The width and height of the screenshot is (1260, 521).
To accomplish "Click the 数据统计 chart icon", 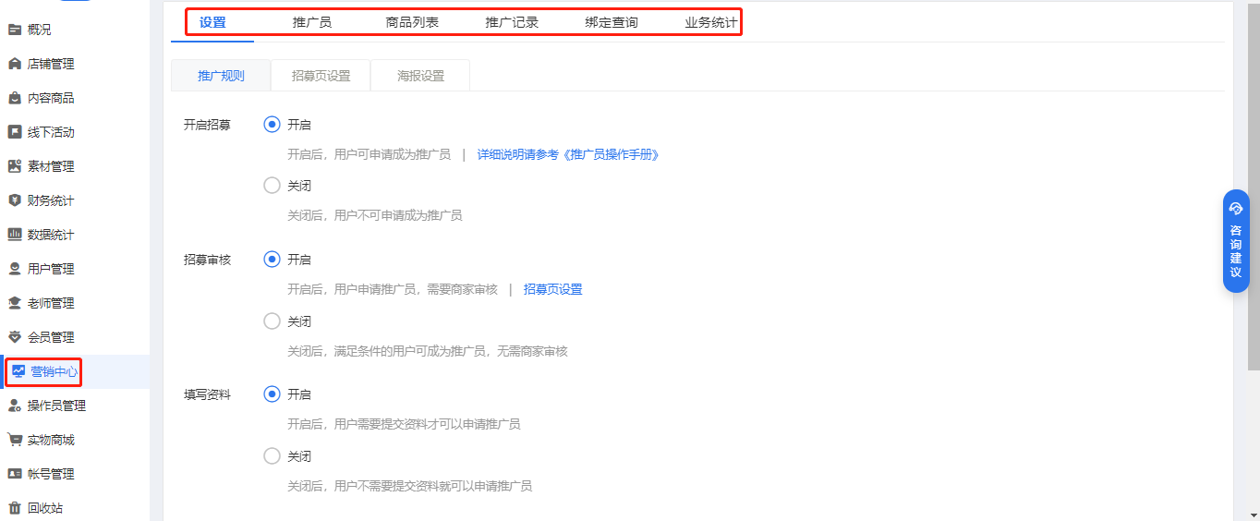I will [15, 235].
